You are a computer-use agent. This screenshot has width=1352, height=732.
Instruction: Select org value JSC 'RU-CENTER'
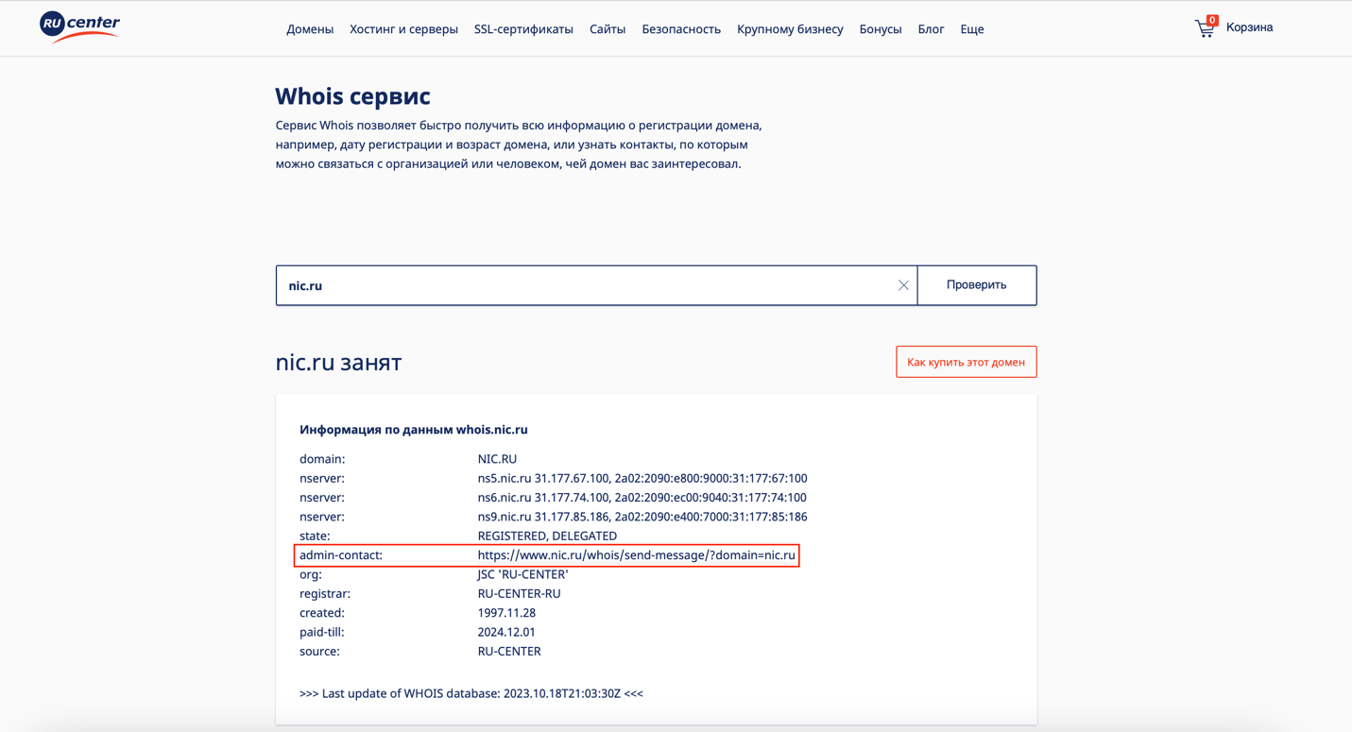tap(522, 574)
